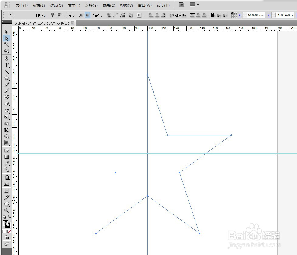
Task: Apply horizontal align left
Action: (151, 15)
